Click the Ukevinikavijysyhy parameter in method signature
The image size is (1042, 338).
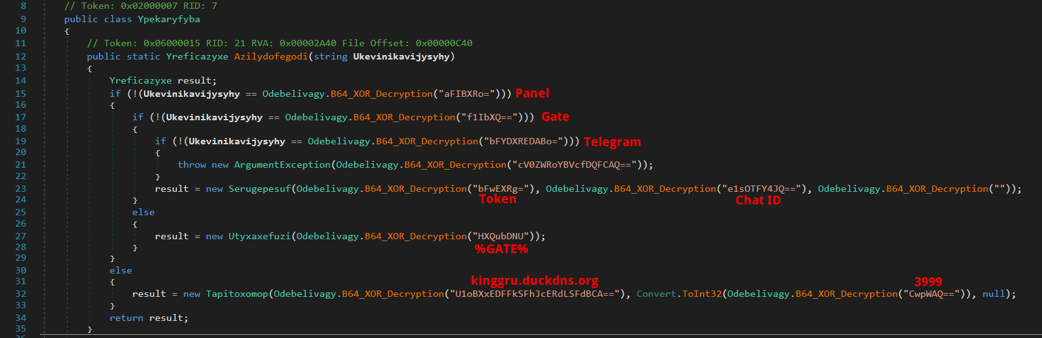pyautogui.click(x=401, y=56)
